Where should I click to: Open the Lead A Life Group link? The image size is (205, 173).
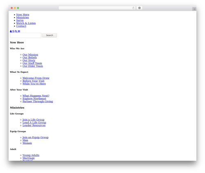(34, 123)
